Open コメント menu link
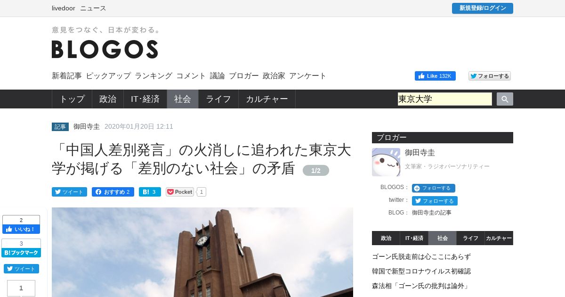565x297 pixels. [x=191, y=75]
